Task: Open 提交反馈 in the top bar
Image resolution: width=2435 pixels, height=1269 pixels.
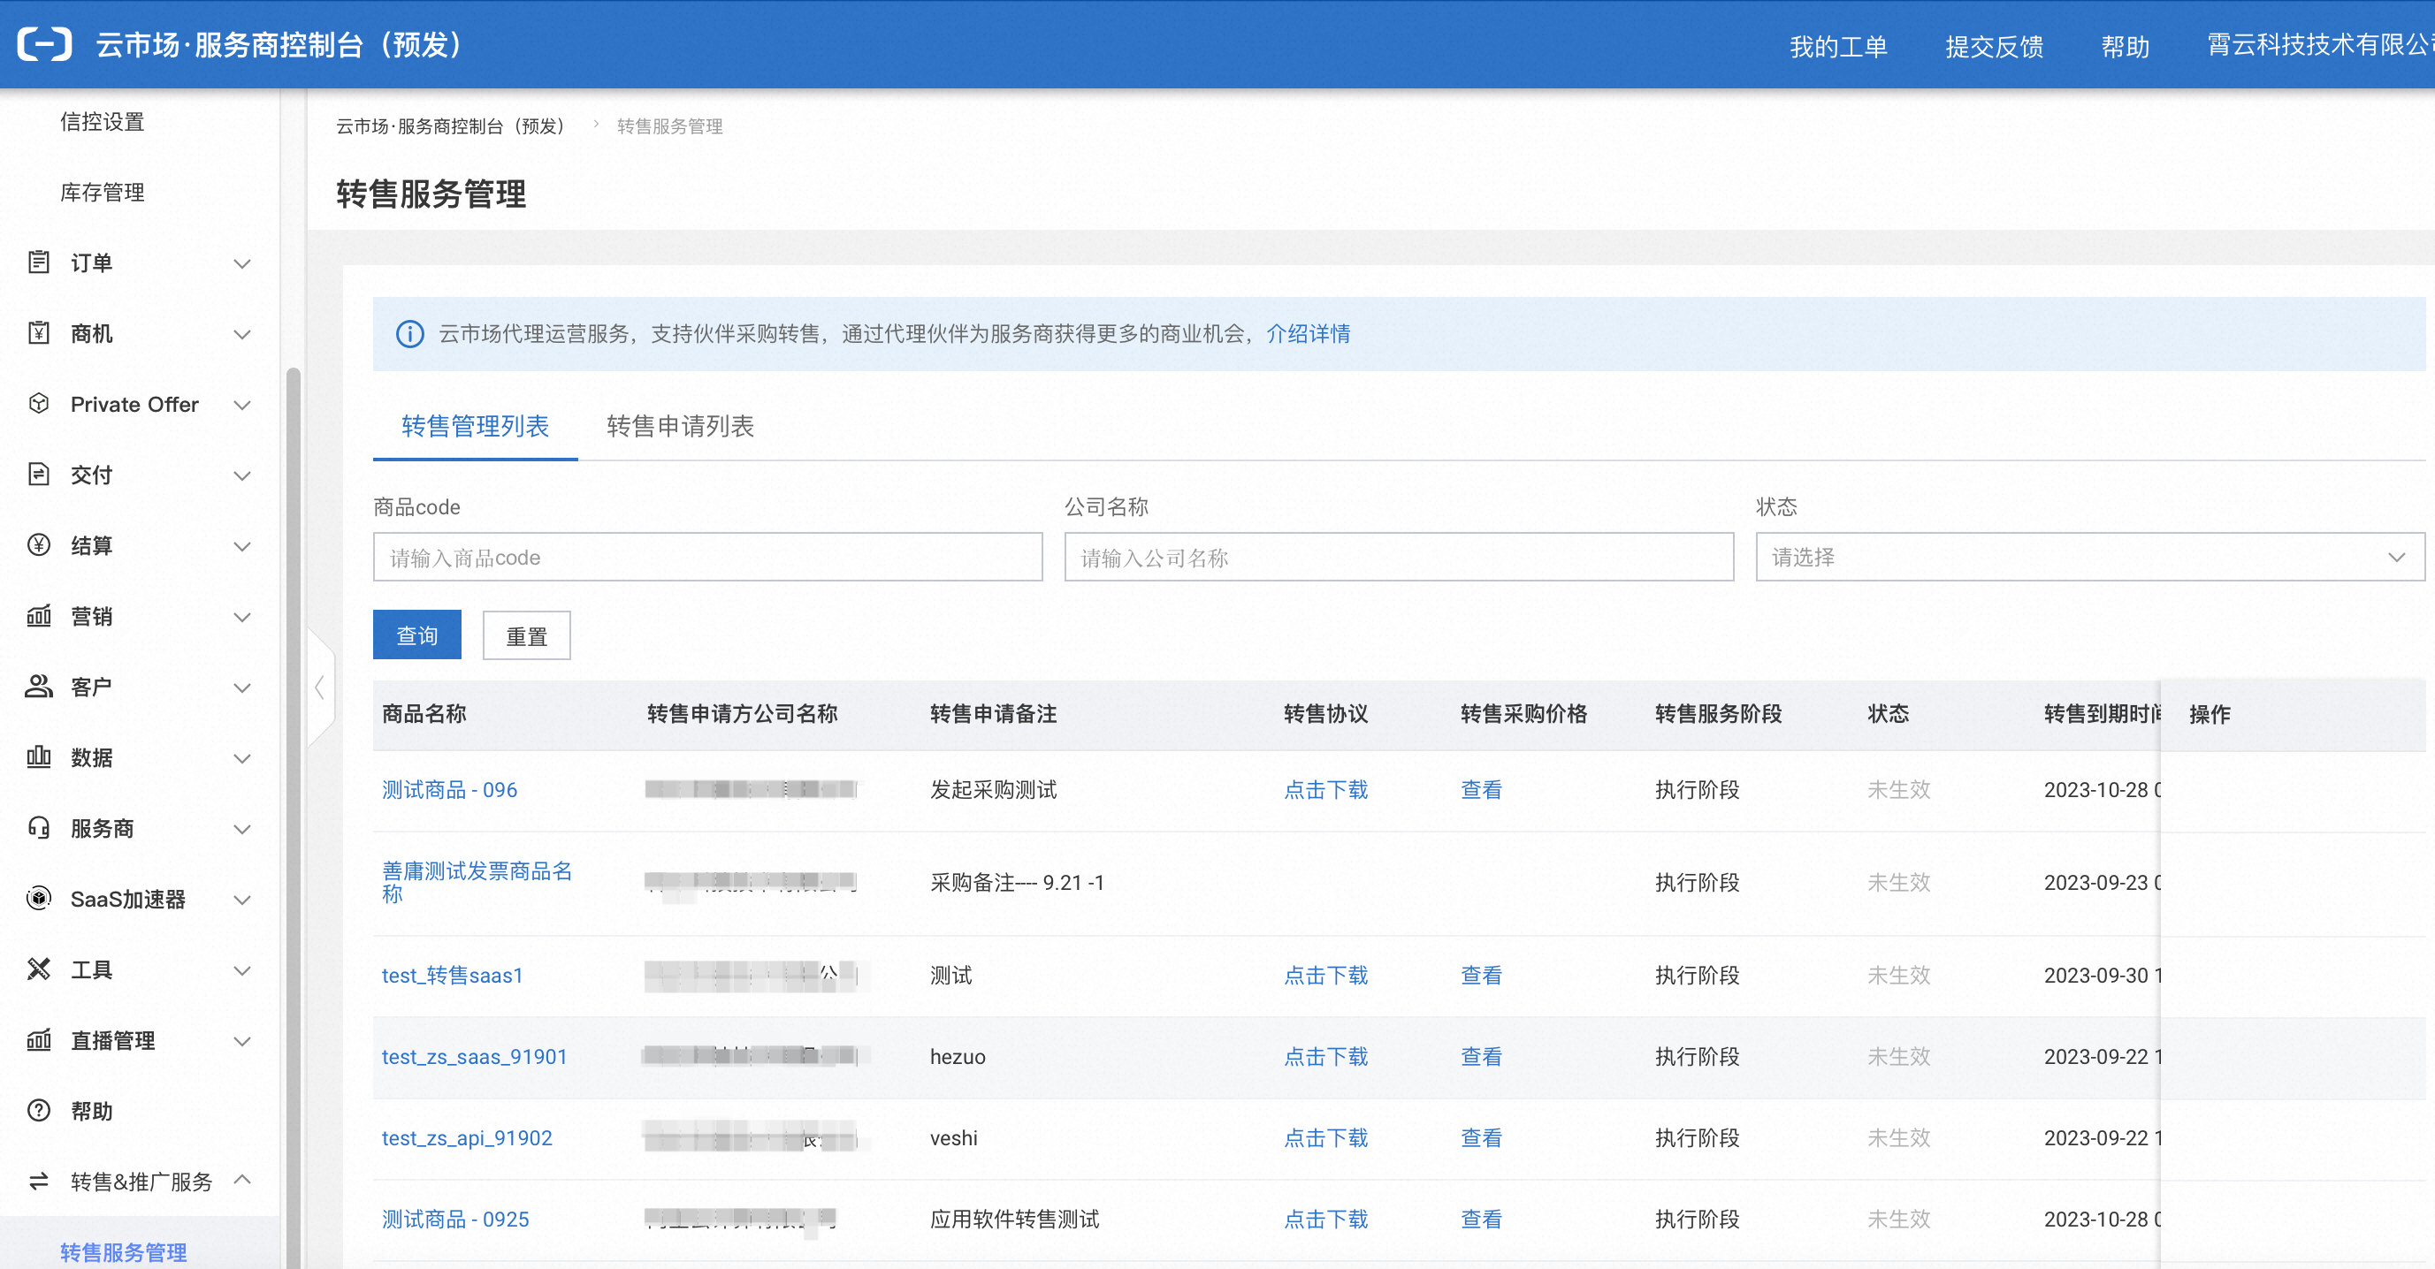Action: [1994, 45]
